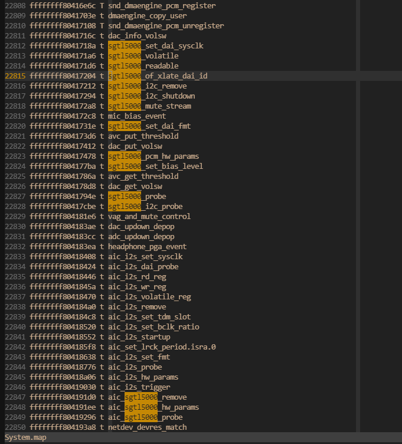Screen dimensions: 402x444
Task: Click the dac_put_volsw symbol
Action: click(135, 146)
